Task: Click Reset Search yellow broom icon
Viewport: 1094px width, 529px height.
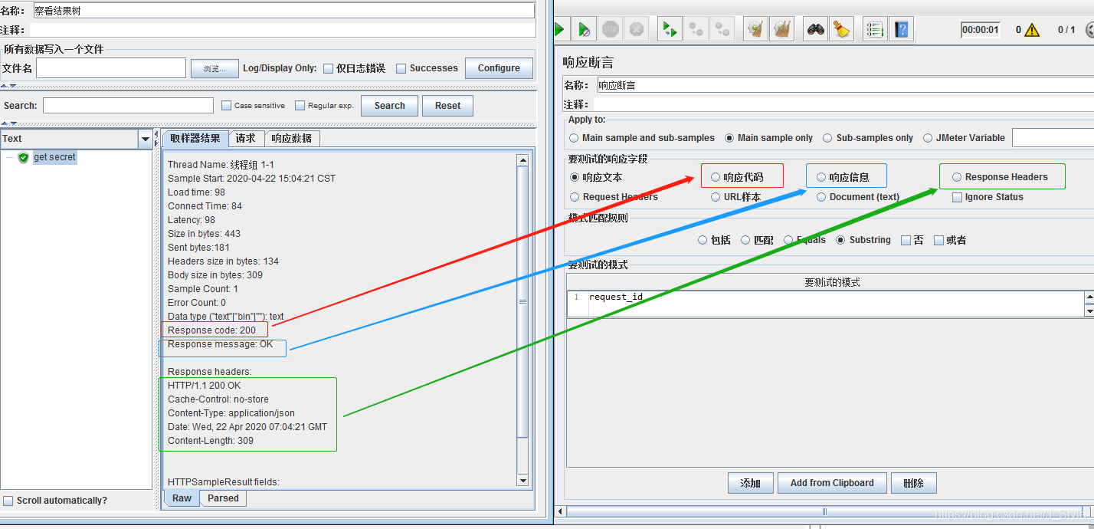Action: pyautogui.click(x=842, y=29)
